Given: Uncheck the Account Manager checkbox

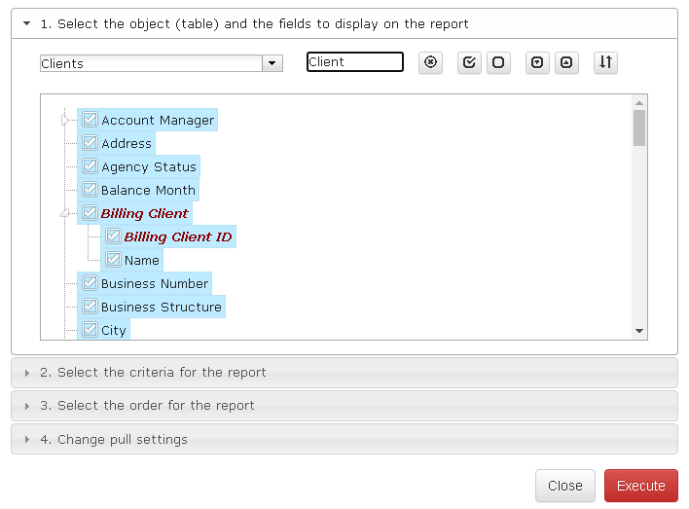Looking at the screenshot, I should pyautogui.click(x=90, y=120).
